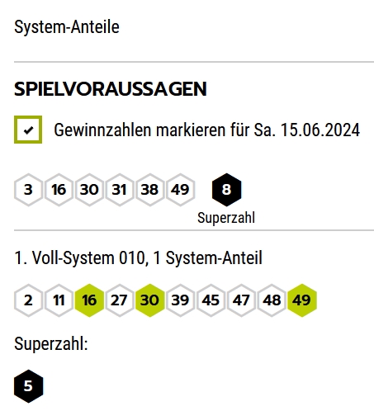Click winning number 38 hexagon
The width and height of the screenshot is (374, 411).
click(x=150, y=190)
